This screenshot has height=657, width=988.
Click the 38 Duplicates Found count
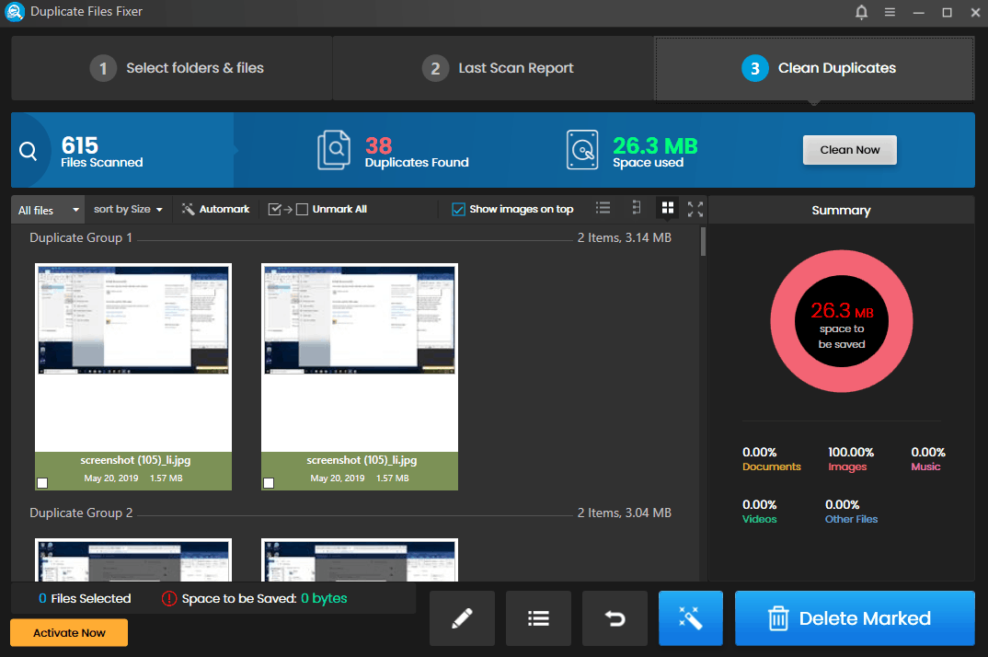click(x=417, y=151)
